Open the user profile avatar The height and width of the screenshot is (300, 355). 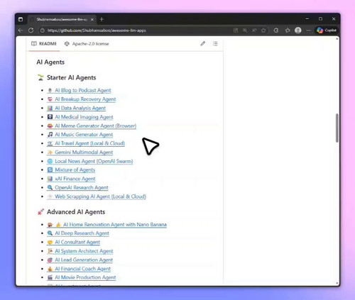(x=298, y=30)
